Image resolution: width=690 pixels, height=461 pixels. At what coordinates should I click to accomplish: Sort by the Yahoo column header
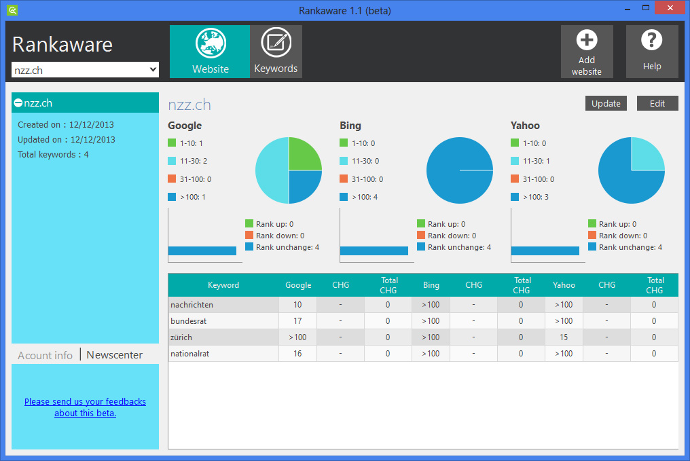click(564, 285)
